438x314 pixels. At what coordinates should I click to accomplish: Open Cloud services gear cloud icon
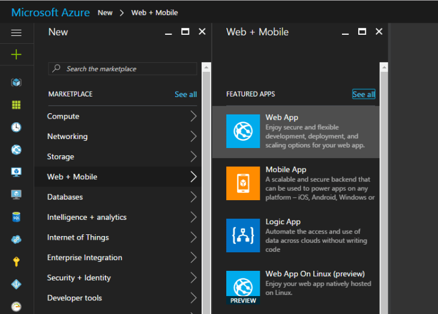tap(16, 239)
